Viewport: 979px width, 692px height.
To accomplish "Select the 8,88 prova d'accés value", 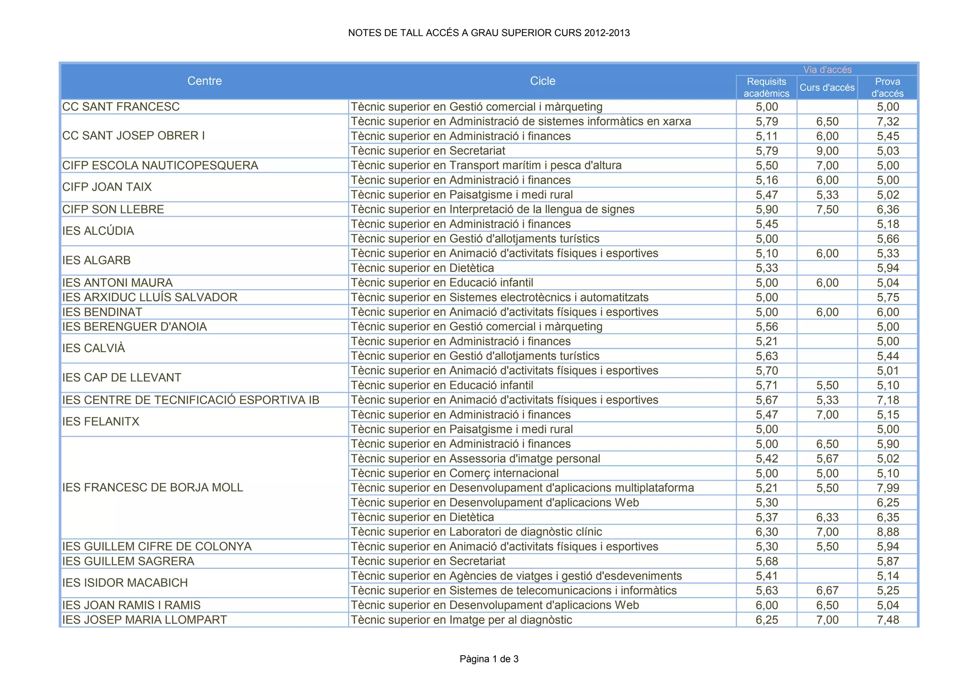I will pyautogui.click(x=888, y=532).
